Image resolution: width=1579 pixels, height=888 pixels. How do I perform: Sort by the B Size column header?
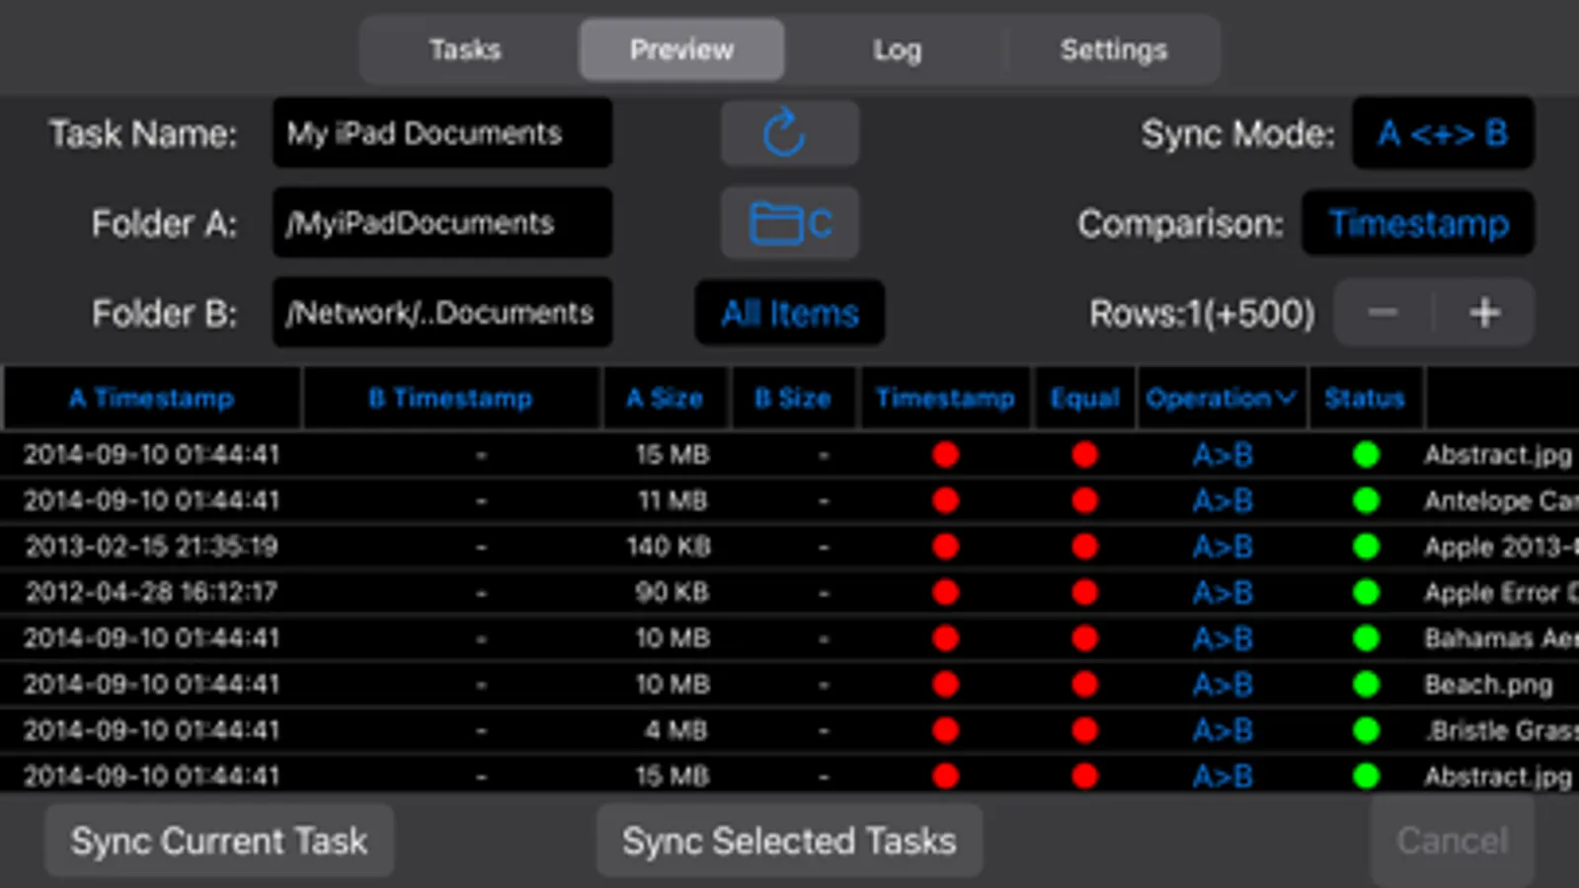793,398
